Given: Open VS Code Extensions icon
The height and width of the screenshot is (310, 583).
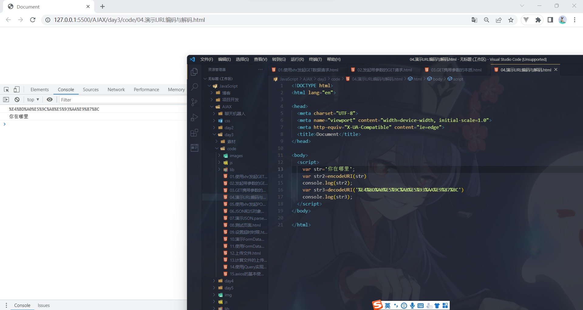Looking at the screenshot, I should [194, 133].
